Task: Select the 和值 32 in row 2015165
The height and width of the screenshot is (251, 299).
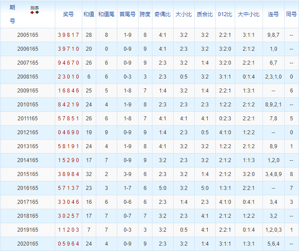Action: coord(89,174)
